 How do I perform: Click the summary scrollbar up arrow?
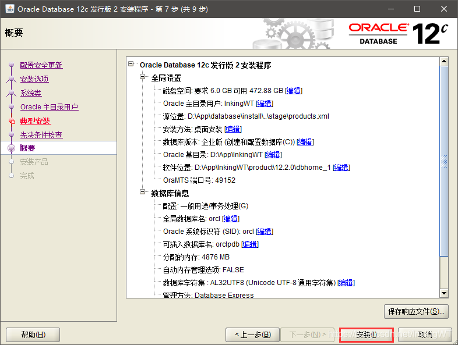tap(444, 61)
